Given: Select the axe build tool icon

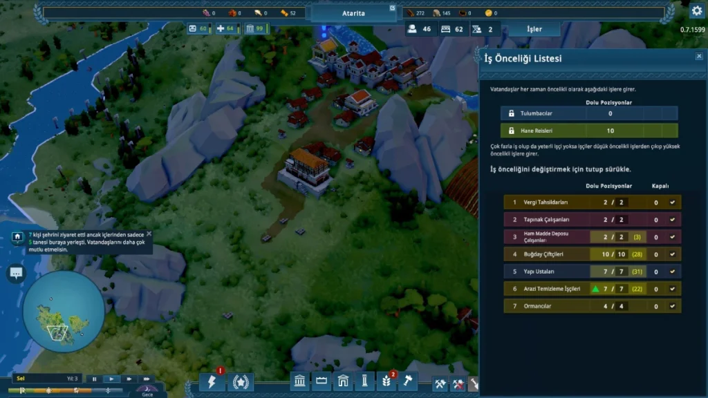Looking at the screenshot, I should 408,381.
